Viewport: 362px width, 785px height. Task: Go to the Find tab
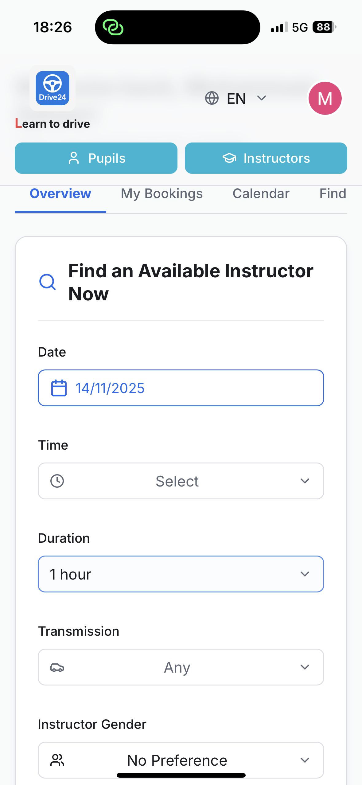(333, 193)
